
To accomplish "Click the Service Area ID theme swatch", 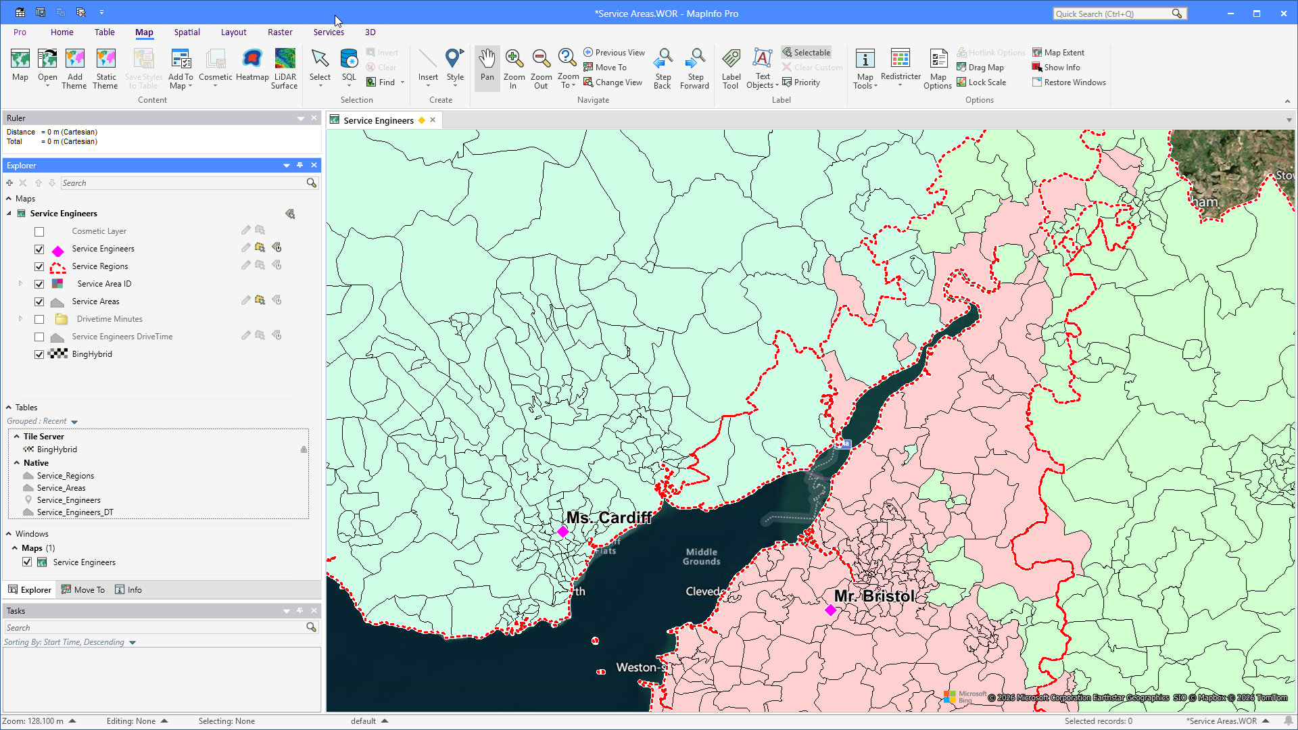I will pos(57,284).
